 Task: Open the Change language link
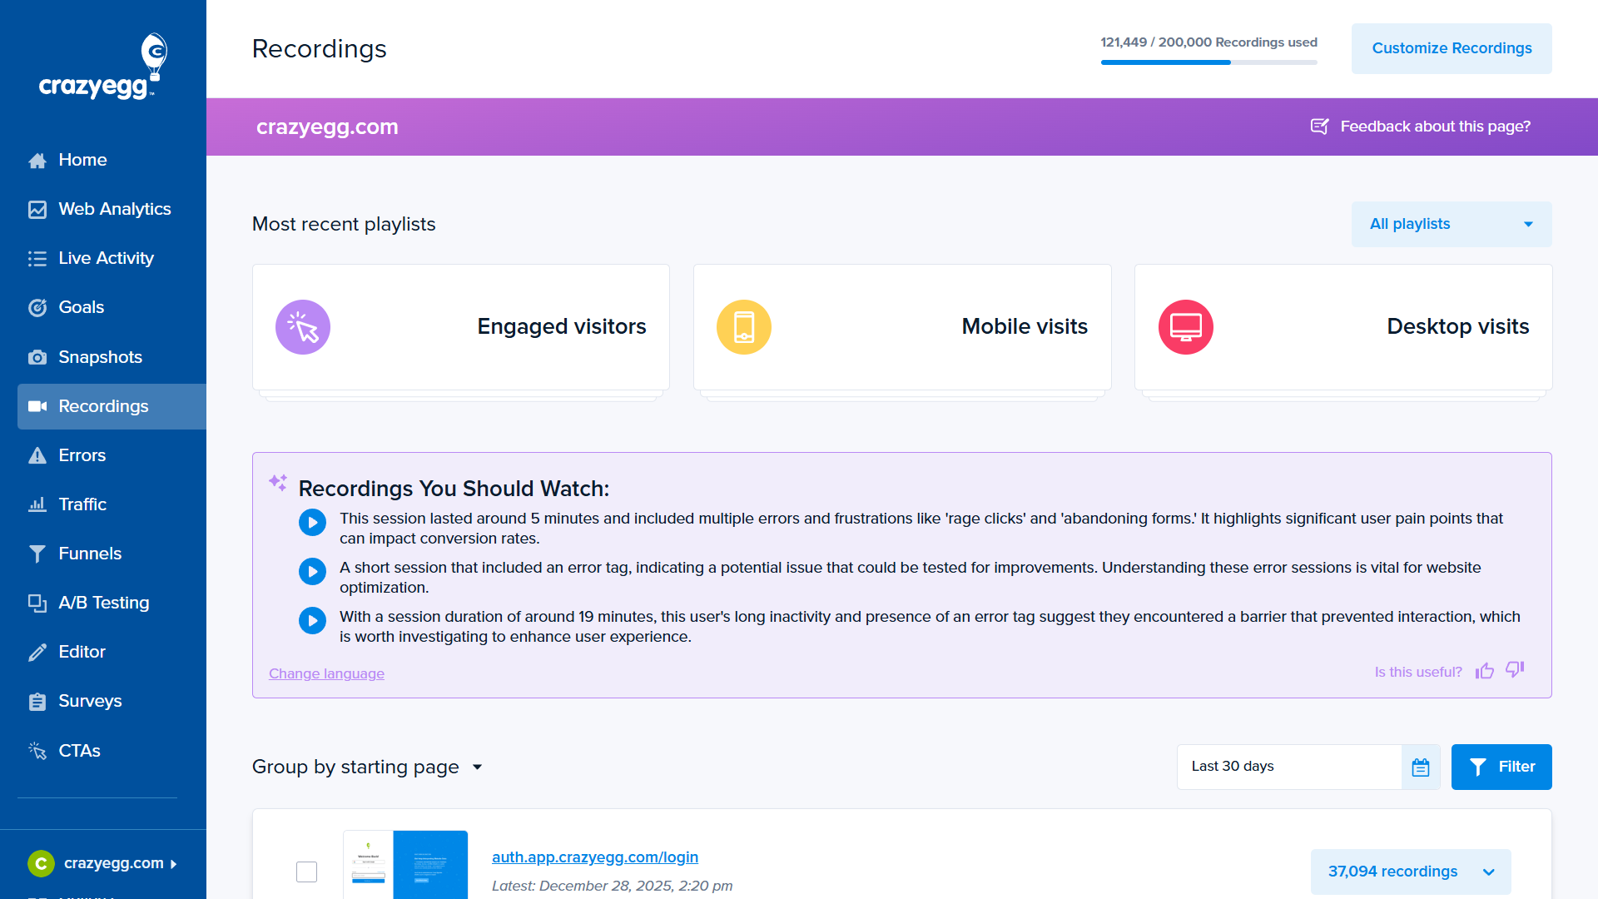[x=326, y=673]
